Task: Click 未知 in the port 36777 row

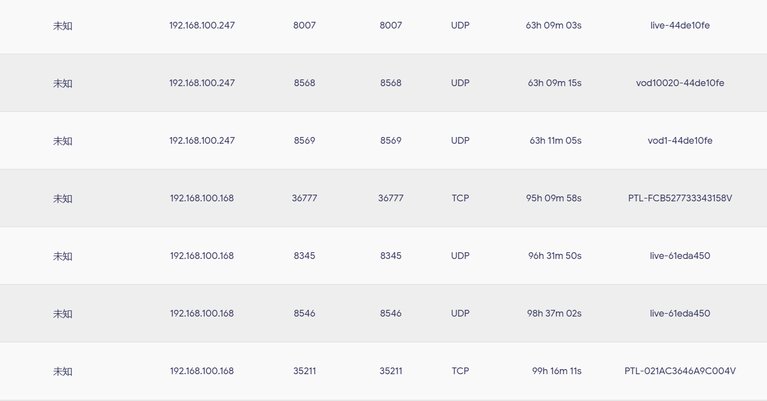Action: click(63, 199)
